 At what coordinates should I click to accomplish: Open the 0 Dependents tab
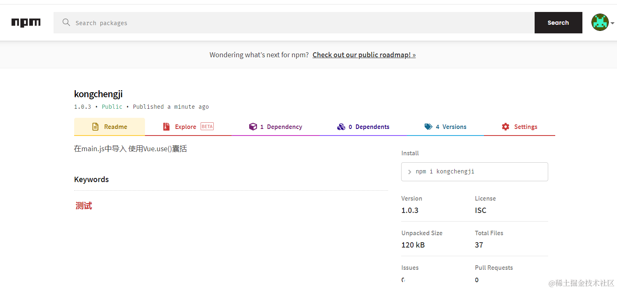pyautogui.click(x=363, y=127)
